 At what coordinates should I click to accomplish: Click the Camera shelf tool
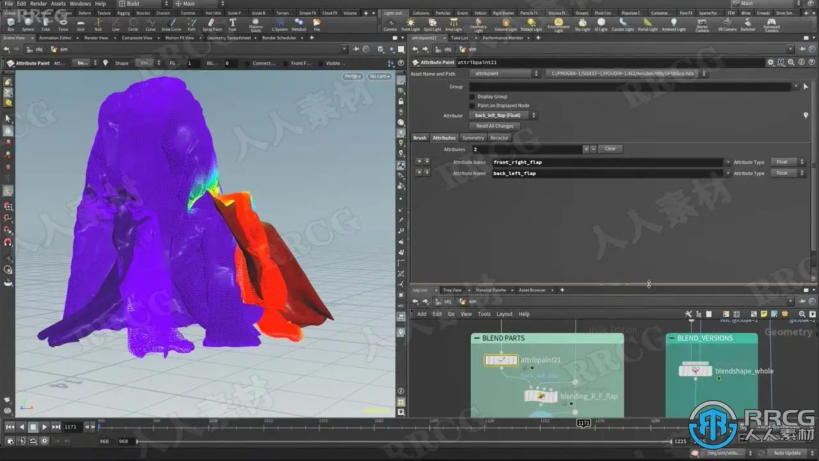(390, 24)
